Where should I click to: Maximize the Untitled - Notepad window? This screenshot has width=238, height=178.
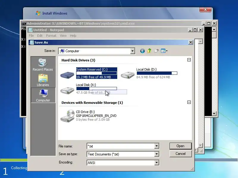(195, 30)
